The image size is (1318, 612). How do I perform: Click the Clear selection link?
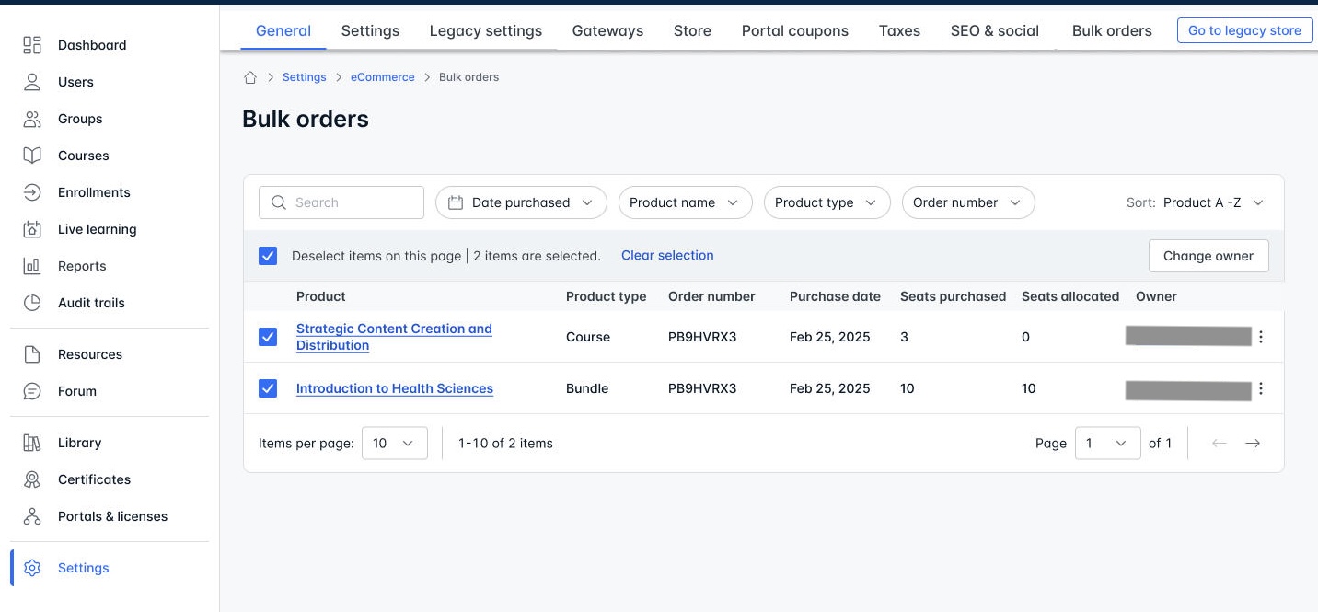click(667, 255)
